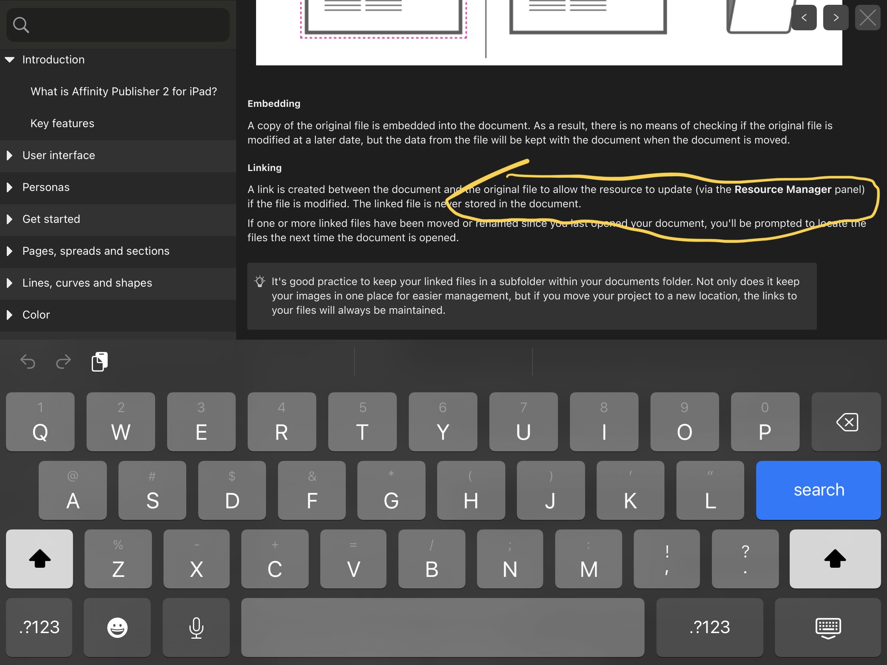Open the Key features topic
Image resolution: width=887 pixels, height=665 pixels.
click(62, 124)
